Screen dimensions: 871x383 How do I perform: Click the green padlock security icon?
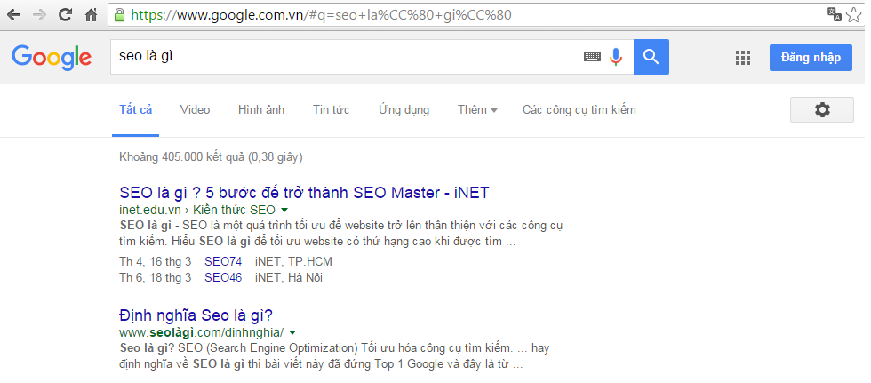(119, 15)
